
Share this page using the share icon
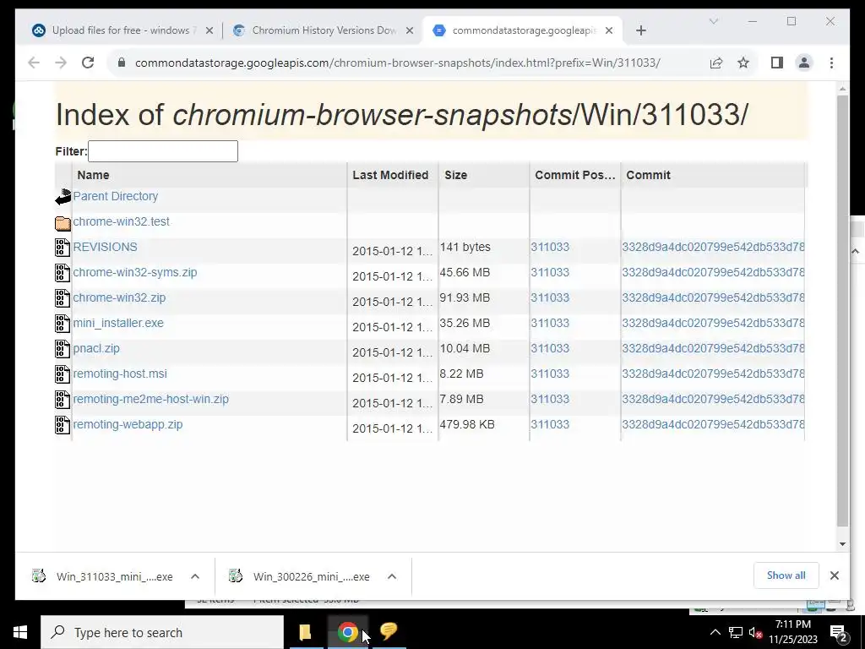point(716,63)
